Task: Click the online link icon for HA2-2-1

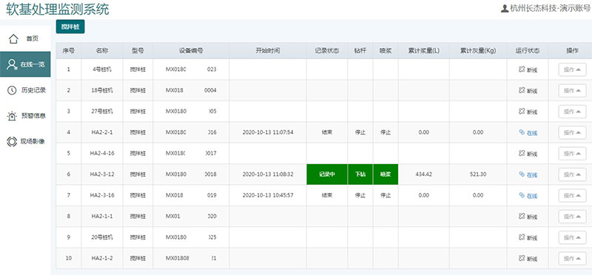Action: click(522, 132)
